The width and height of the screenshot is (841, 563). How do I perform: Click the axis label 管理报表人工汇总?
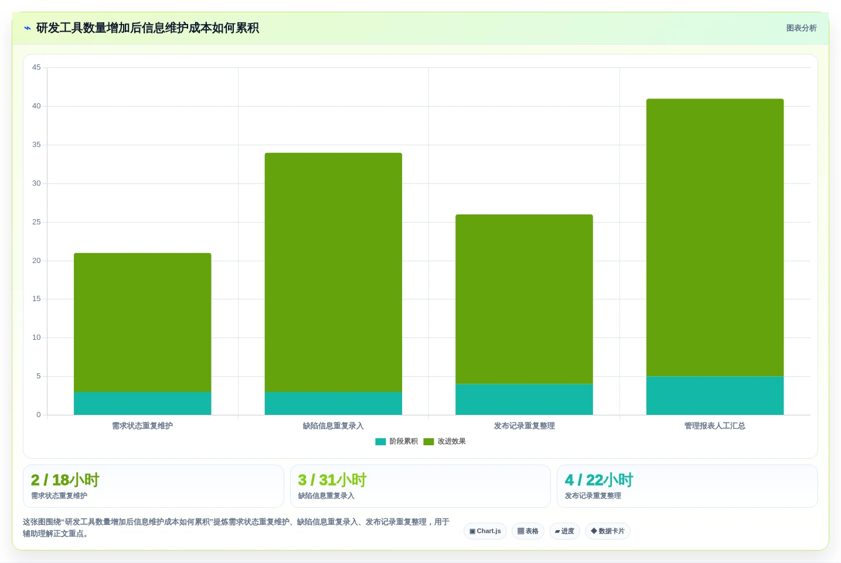715,426
